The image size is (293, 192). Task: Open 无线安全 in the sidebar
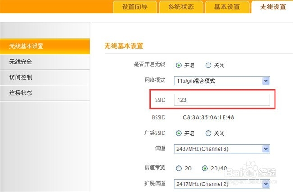click(45, 62)
